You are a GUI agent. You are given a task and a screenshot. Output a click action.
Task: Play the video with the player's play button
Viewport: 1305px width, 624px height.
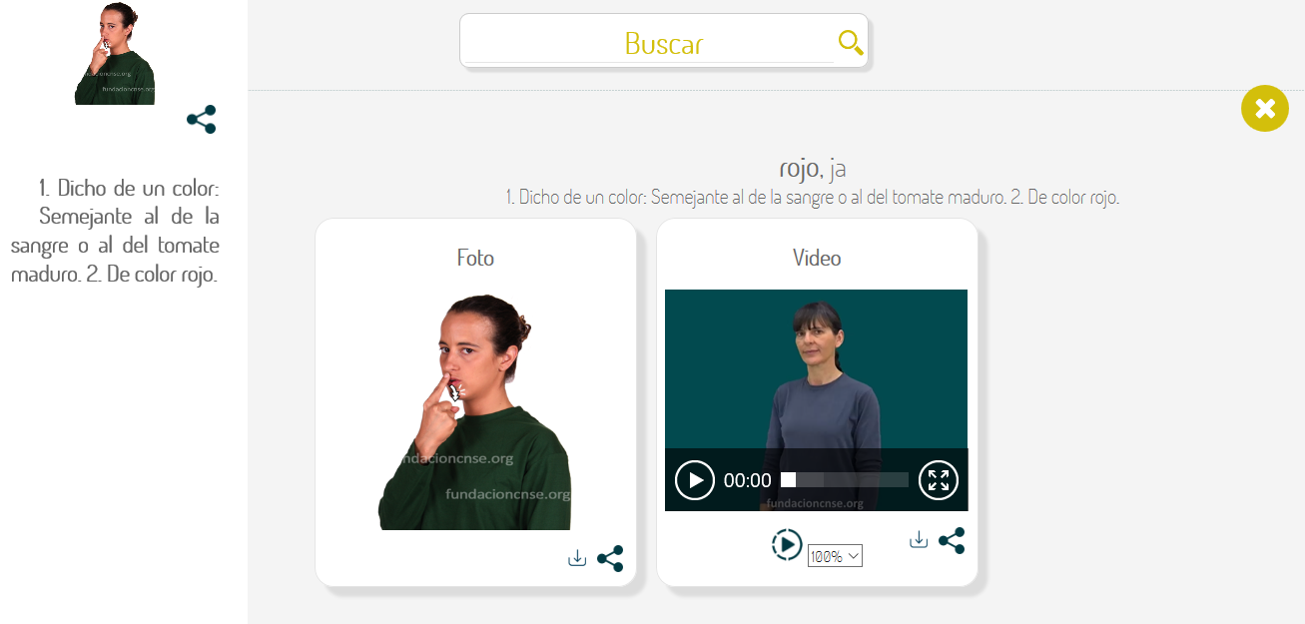[x=695, y=480]
